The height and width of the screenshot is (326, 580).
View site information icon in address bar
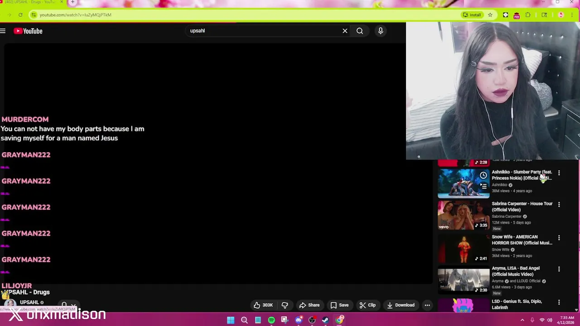[x=33, y=15]
